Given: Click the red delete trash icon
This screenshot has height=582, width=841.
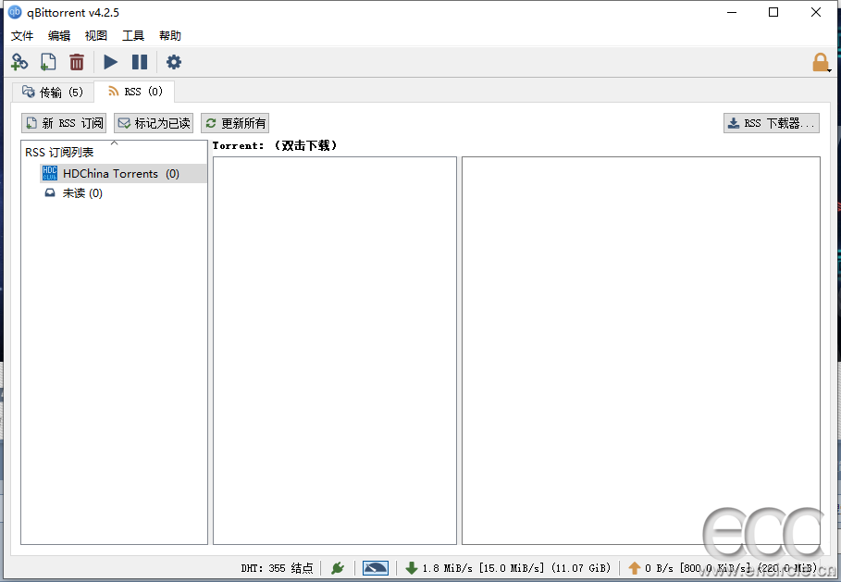Looking at the screenshot, I should 77,62.
